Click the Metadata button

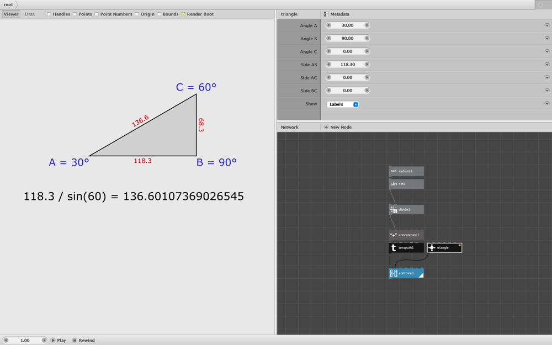[x=337, y=14]
